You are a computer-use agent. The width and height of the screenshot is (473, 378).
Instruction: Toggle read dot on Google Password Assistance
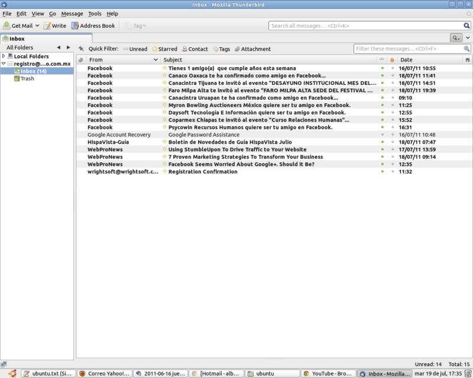point(383,135)
